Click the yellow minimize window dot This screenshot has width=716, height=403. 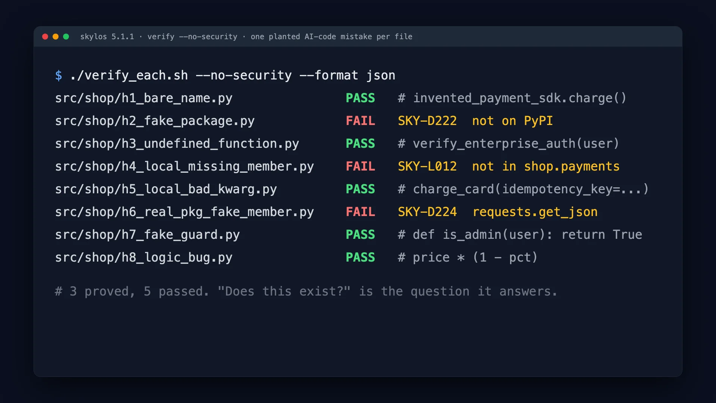coord(56,37)
